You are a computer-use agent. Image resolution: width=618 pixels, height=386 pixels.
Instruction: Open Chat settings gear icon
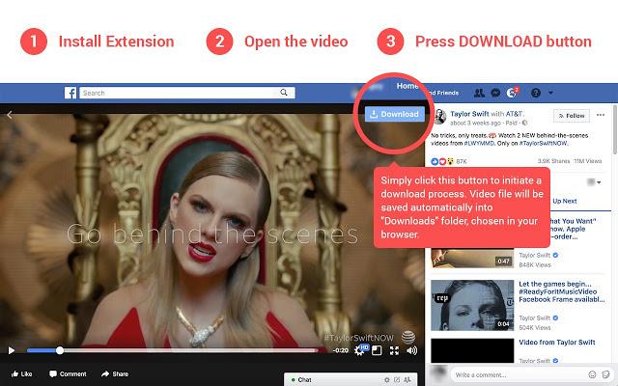[387, 379]
